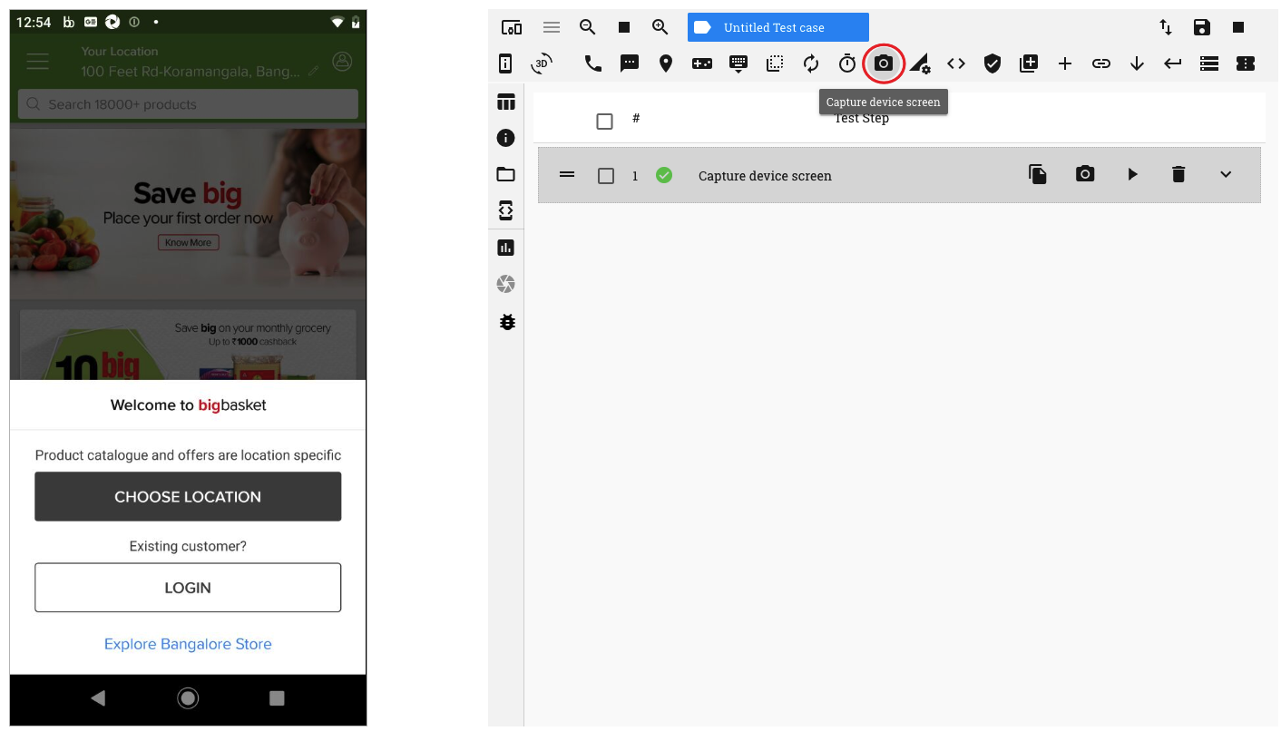Image resolution: width=1281 pixels, height=731 pixels.
Task: Toggle the grey hamburger lines beside multi-device icon
Action: click(x=552, y=27)
